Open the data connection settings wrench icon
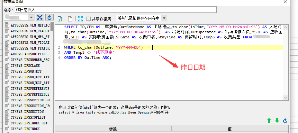Screen dimensions: 298x133 pos(40,17)
